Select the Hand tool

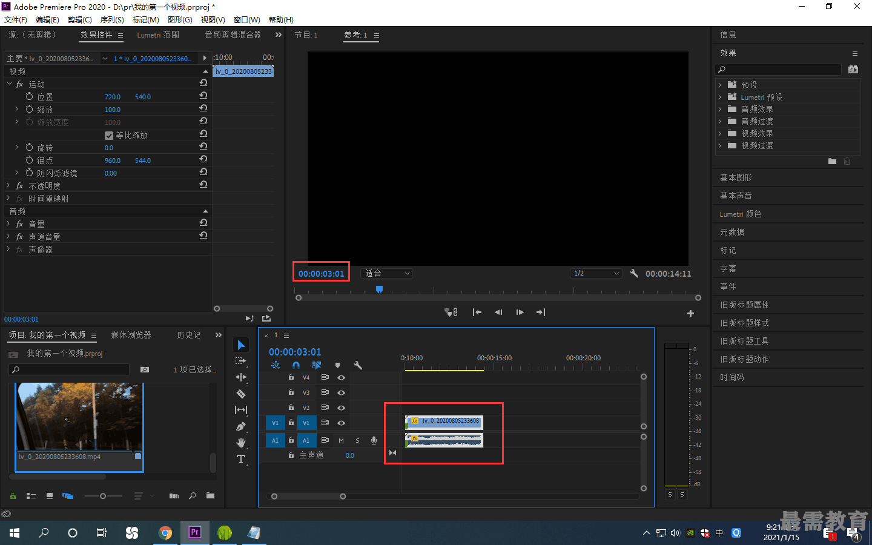coord(241,443)
